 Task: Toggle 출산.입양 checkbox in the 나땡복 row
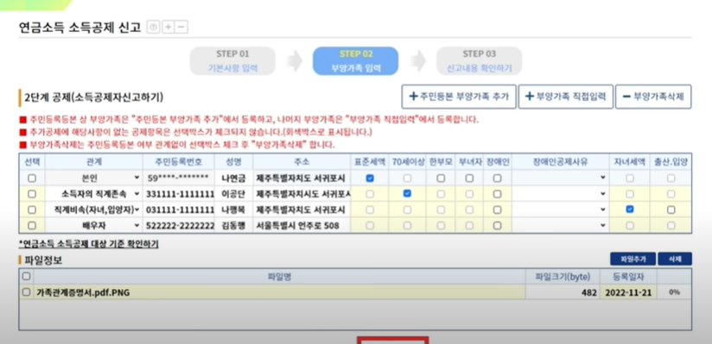pyautogui.click(x=671, y=210)
